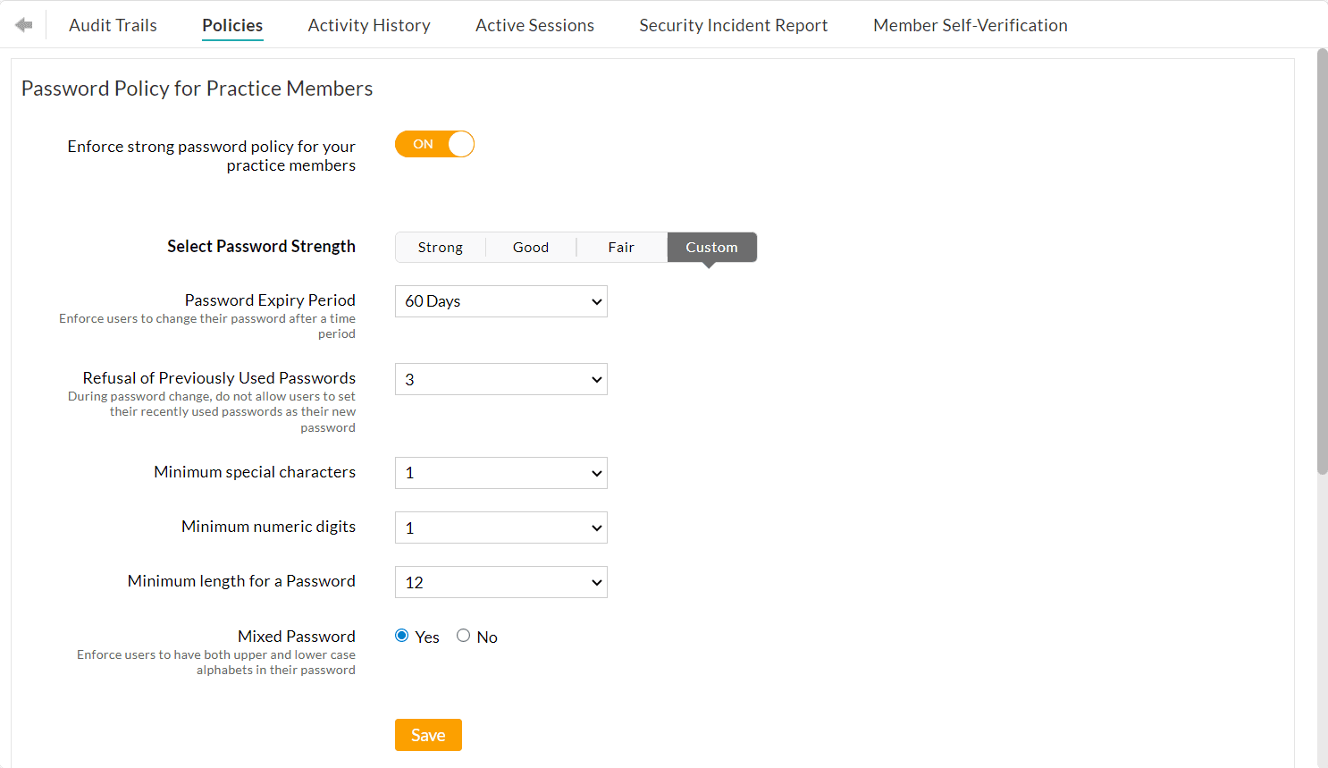Switch to the Audit Trails tab
The image size is (1328, 768).
[113, 25]
